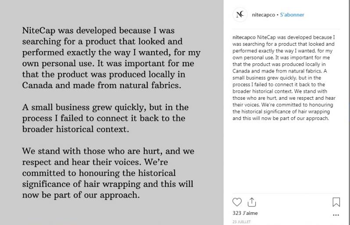The height and width of the screenshot is (225, 350).
Task: Share the post via the upload arrow icon
Action: click(252, 202)
